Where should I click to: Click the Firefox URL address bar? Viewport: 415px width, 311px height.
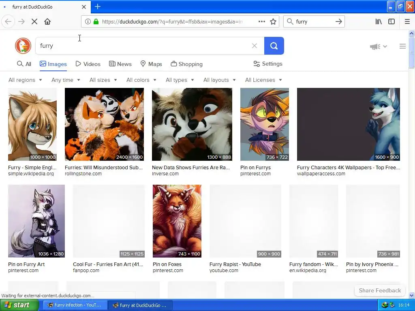coord(172,21)
